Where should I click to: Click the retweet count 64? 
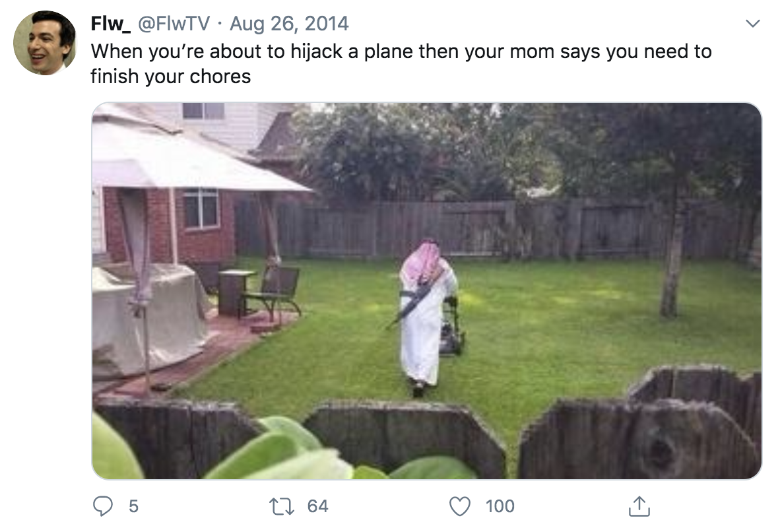coord(318,506)
